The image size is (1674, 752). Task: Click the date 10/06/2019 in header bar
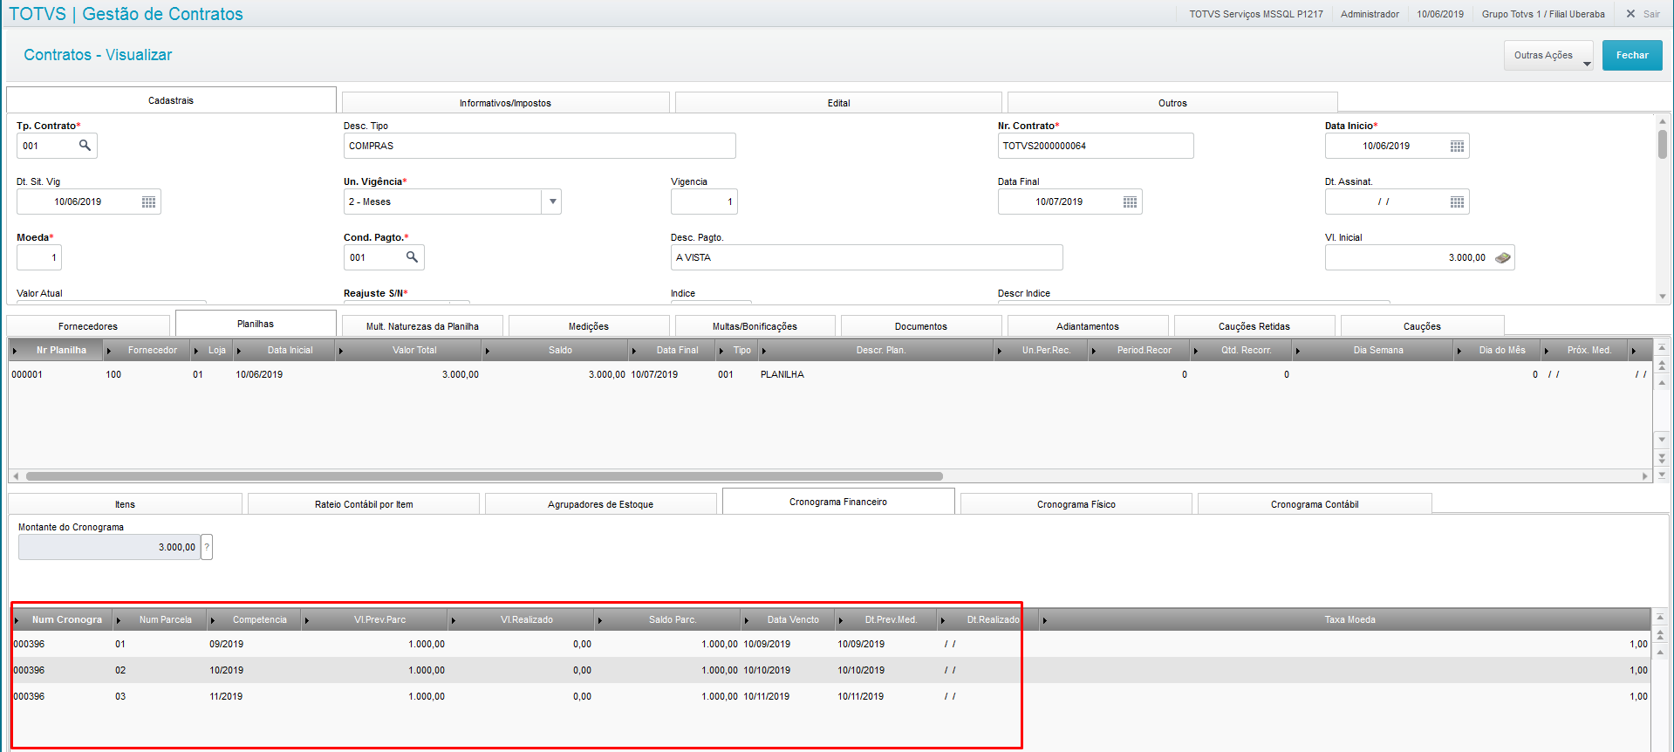tap(1440, 14)
